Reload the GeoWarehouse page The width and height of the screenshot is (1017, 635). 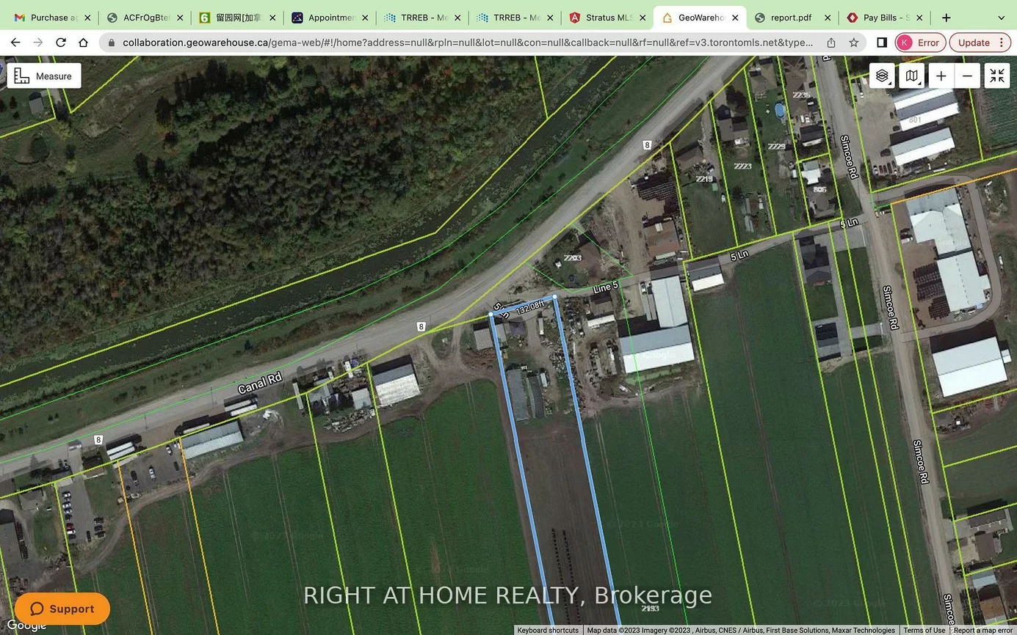pos(61,42)
